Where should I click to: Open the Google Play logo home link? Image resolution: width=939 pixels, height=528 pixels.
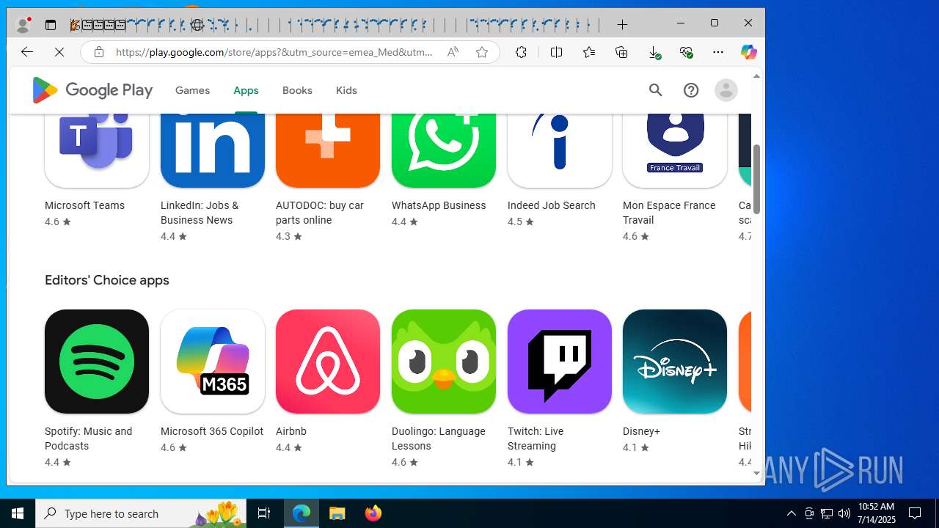tap(92, 90)
